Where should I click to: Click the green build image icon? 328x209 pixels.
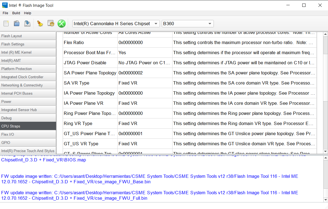click(62, 24)
